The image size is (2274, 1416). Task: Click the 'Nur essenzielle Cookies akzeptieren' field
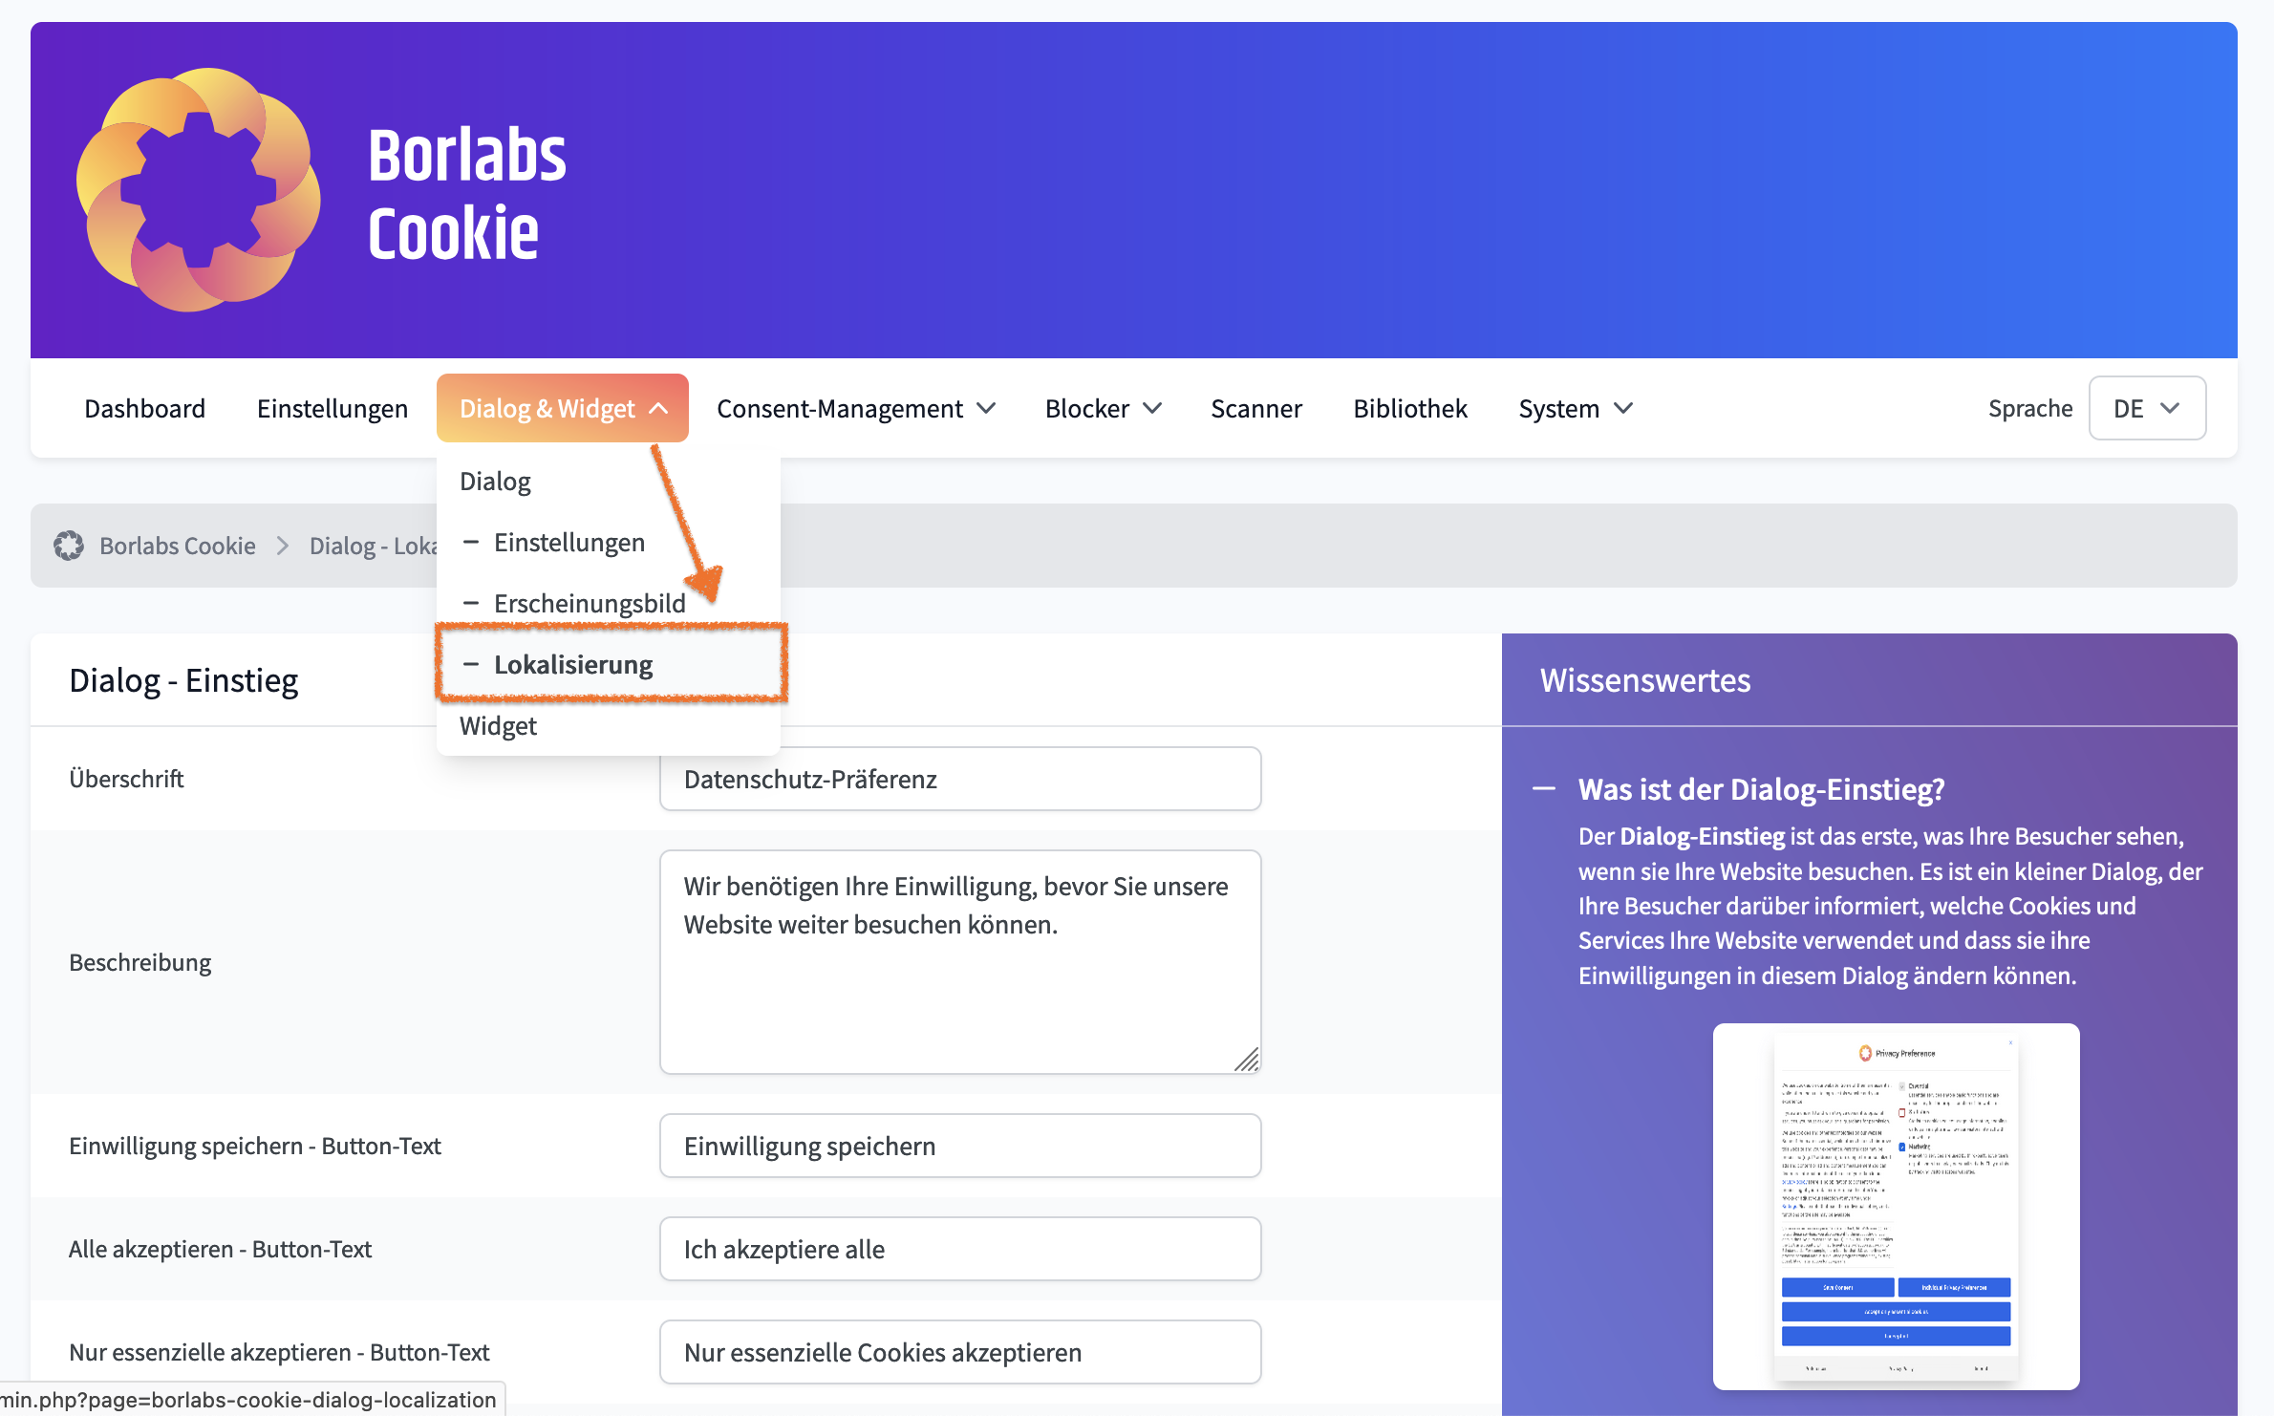point(960,1352)
